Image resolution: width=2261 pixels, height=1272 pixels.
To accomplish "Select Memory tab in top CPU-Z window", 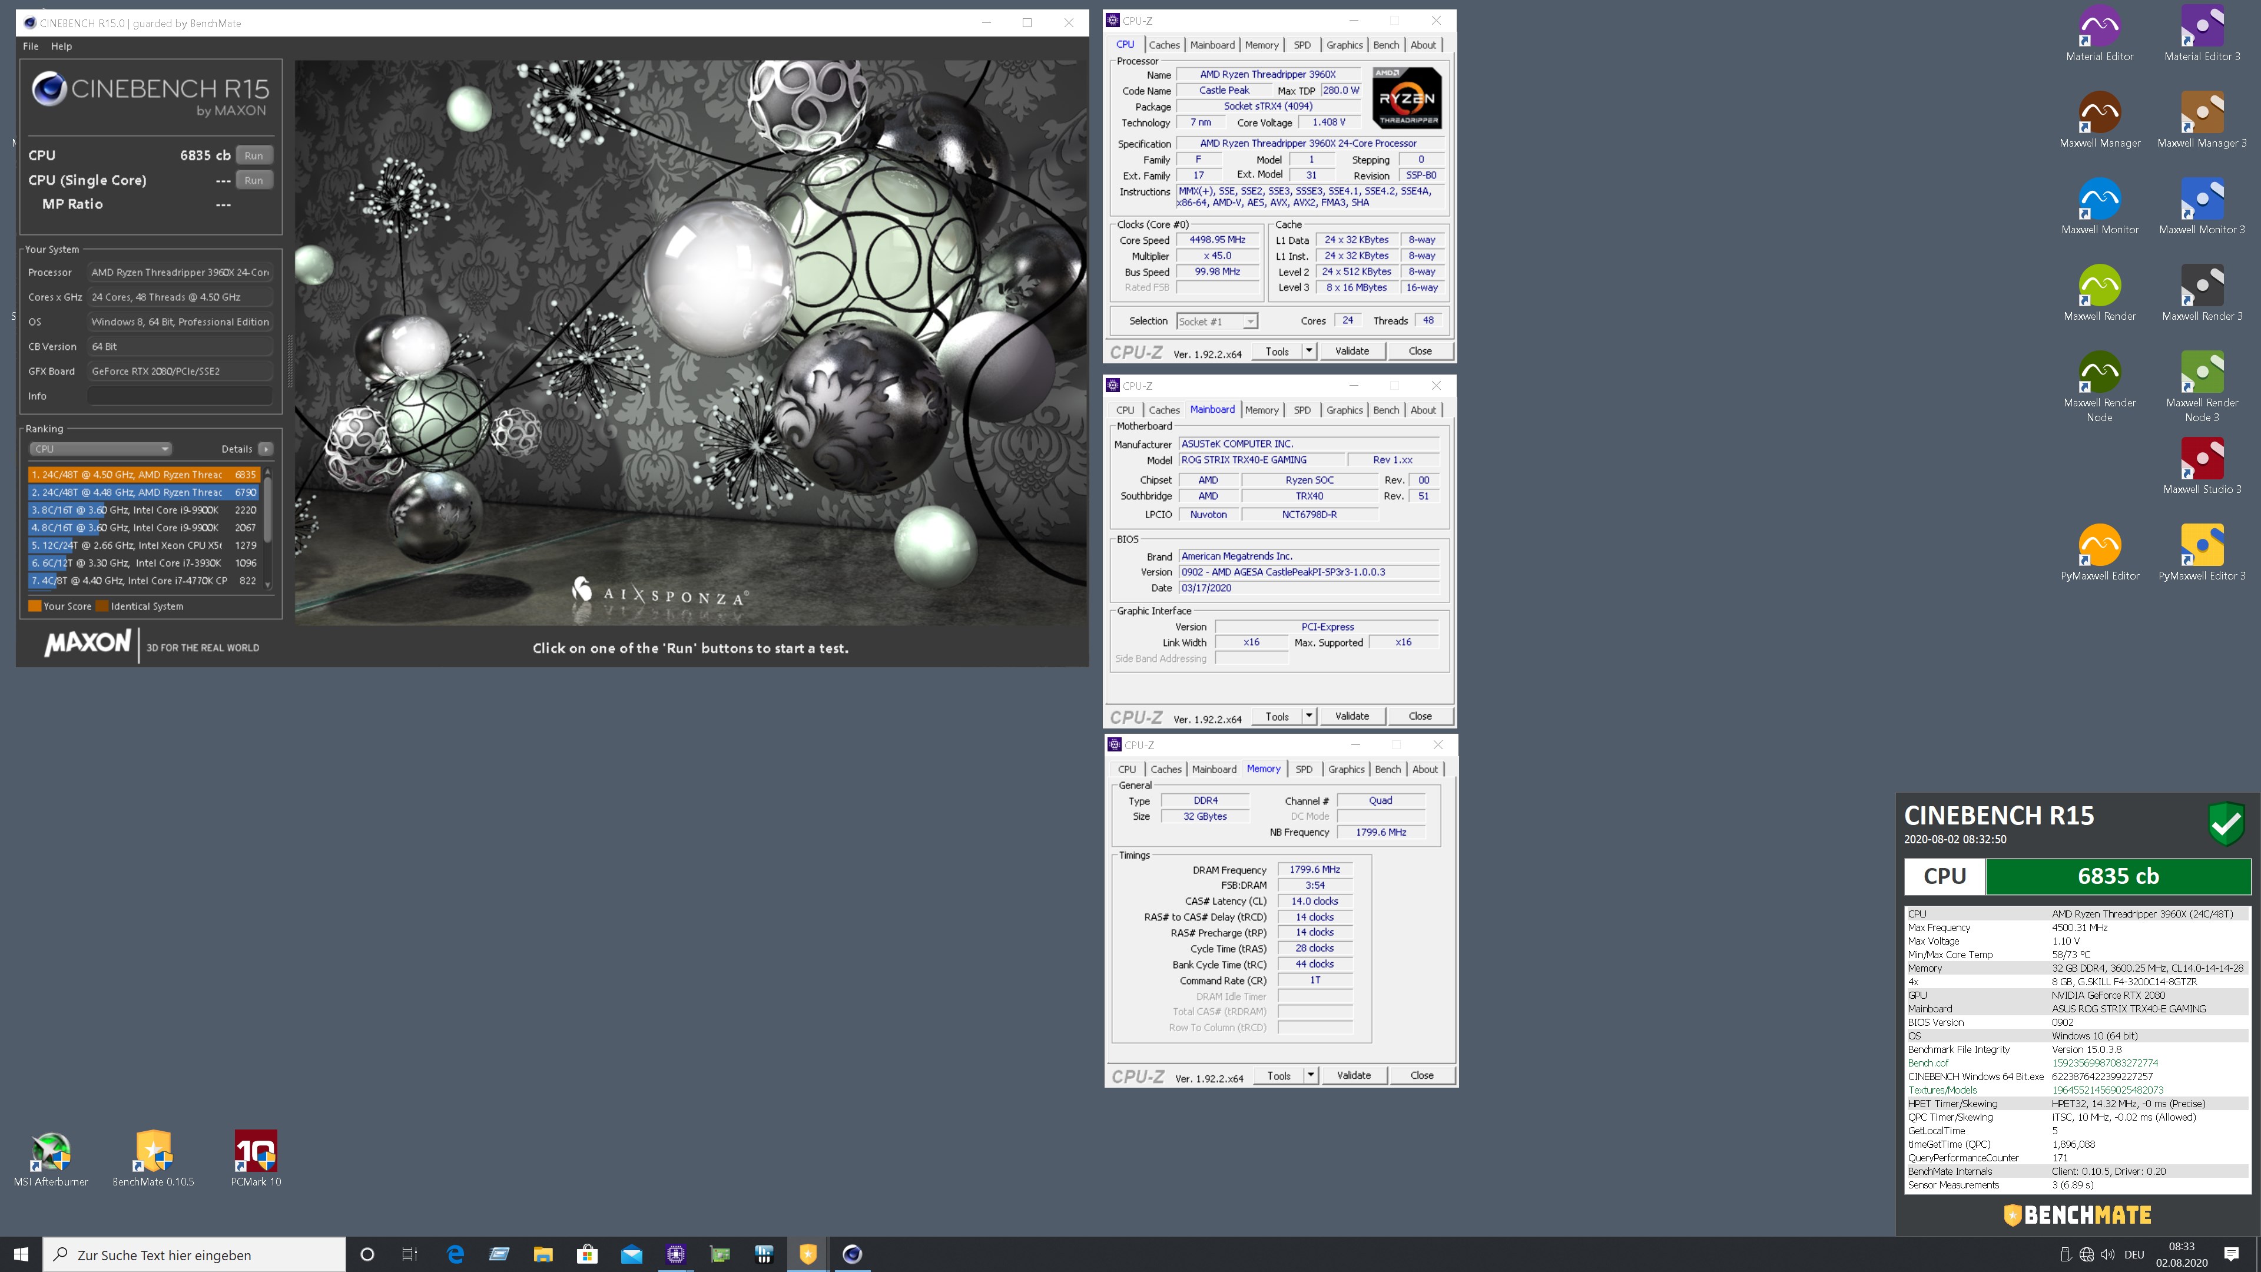I will click(x=1261, y=45).
